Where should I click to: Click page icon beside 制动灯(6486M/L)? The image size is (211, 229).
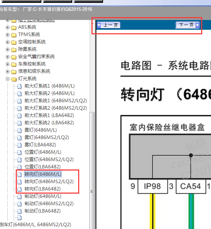(x=19, y=196)
